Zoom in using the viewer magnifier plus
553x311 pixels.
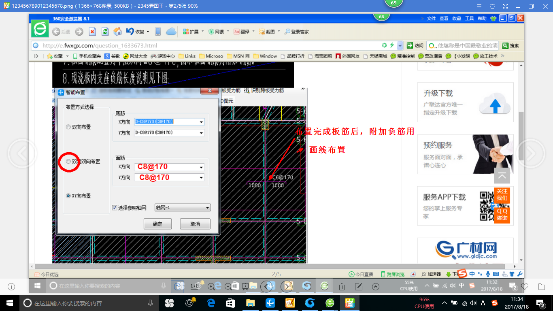pyautogui.click(x=211, y=286)
